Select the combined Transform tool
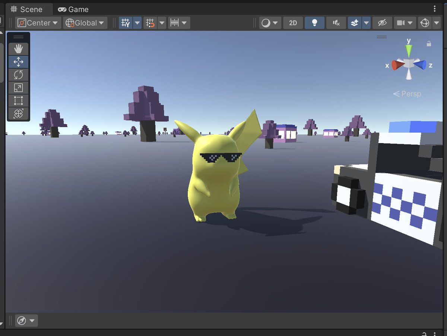 point(18,114)
